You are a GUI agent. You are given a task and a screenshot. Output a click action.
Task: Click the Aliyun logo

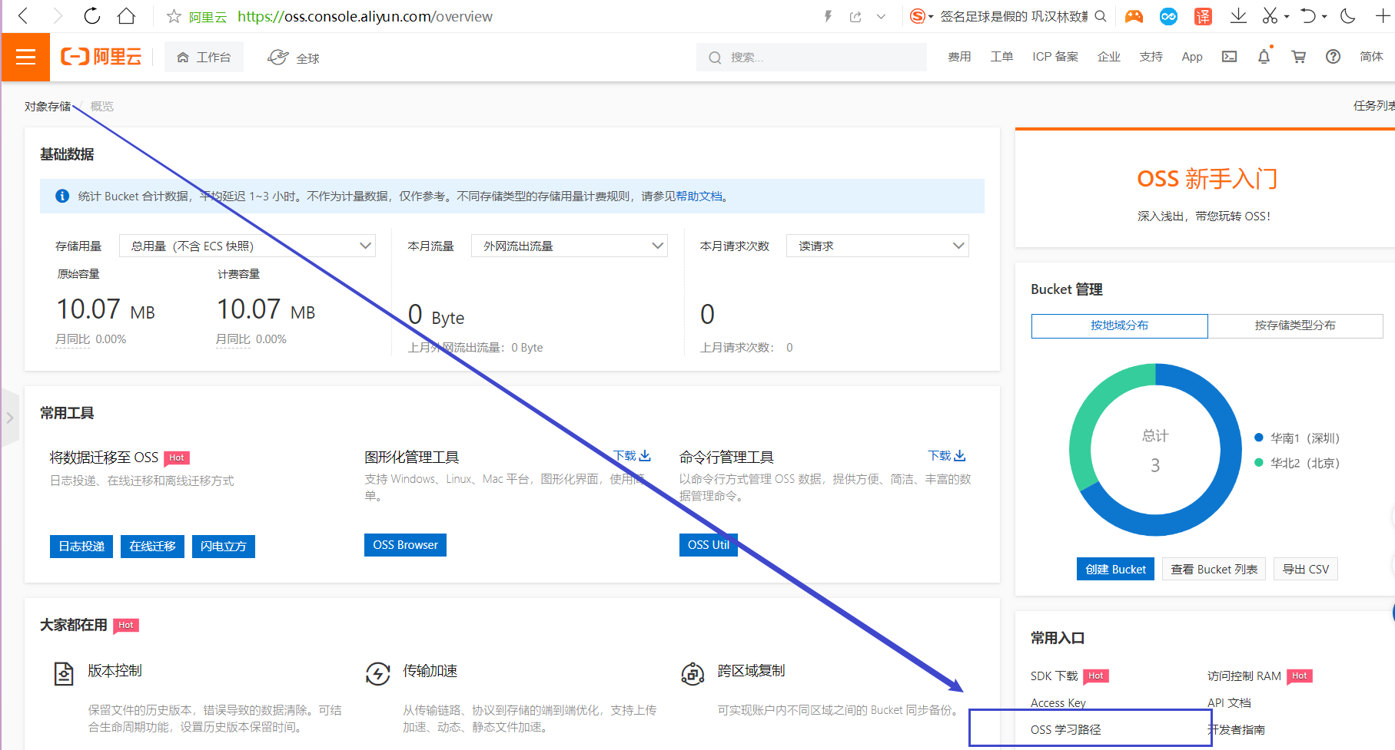[x=101, y=57]
